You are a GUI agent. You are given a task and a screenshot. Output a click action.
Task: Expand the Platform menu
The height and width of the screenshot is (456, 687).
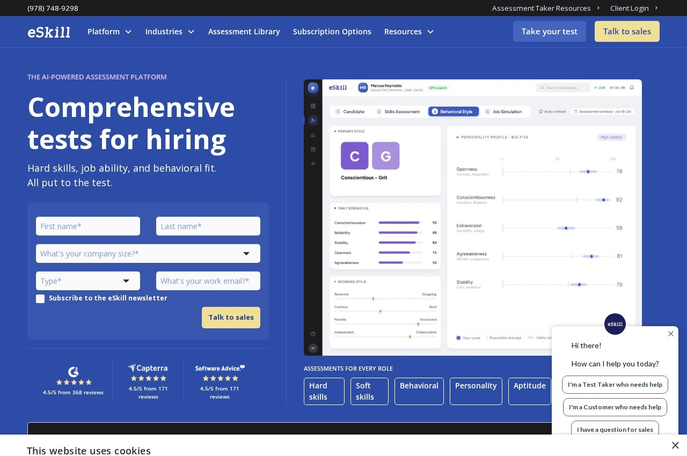pos(109,32)
